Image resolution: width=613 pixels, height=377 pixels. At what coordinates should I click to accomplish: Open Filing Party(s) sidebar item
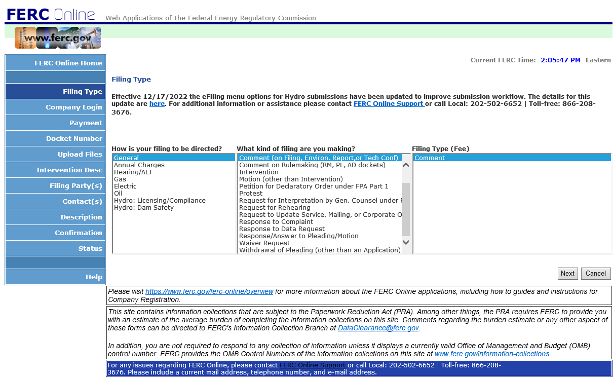[x=55, y=185]
